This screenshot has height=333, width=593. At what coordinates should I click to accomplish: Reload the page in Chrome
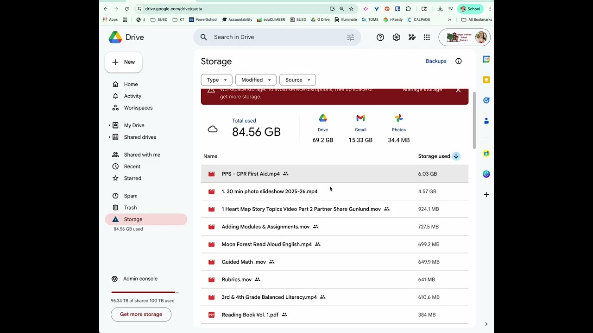pyautogui.click(x=126, y=9)
